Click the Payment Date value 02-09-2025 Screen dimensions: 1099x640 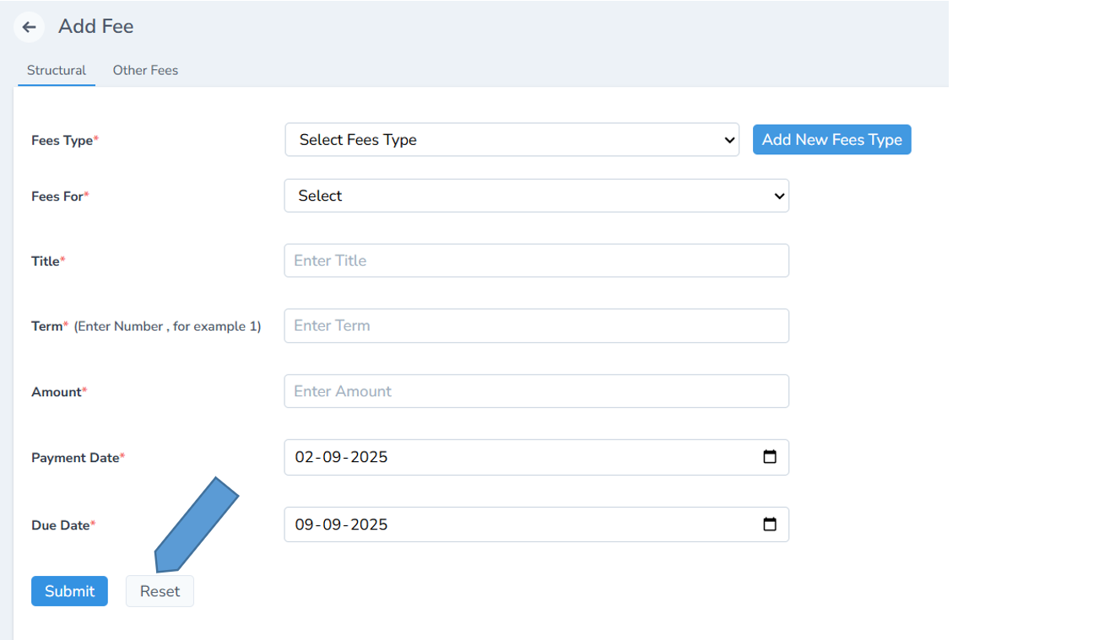click(340, 456)
